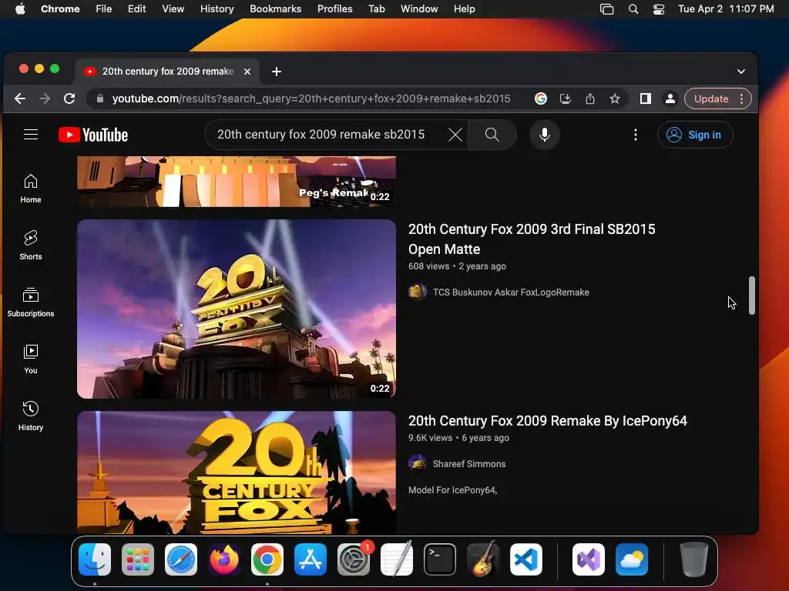789x591 pixels.
Task: Launch Visual Studio Code from the Dock
Action: tap(526, 559)
